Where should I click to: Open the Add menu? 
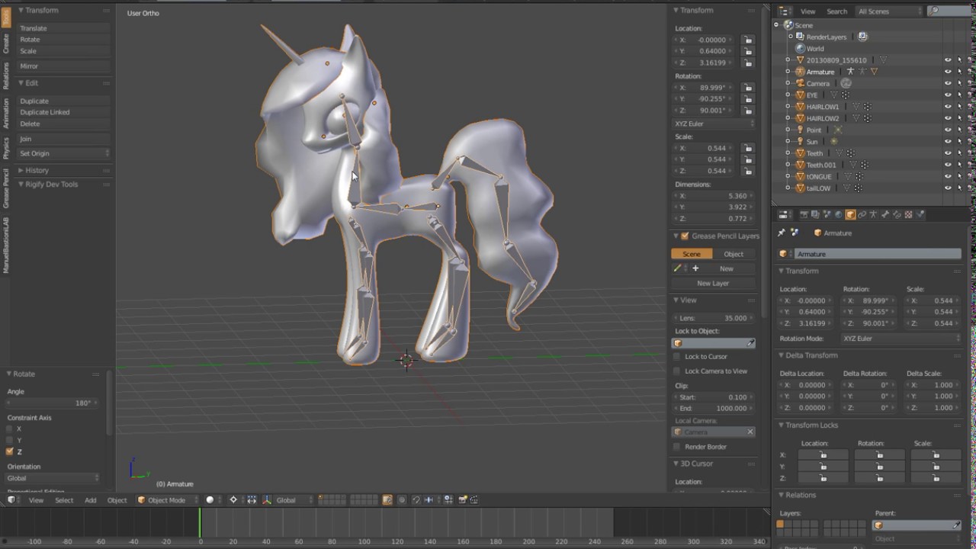pos(90,500)
